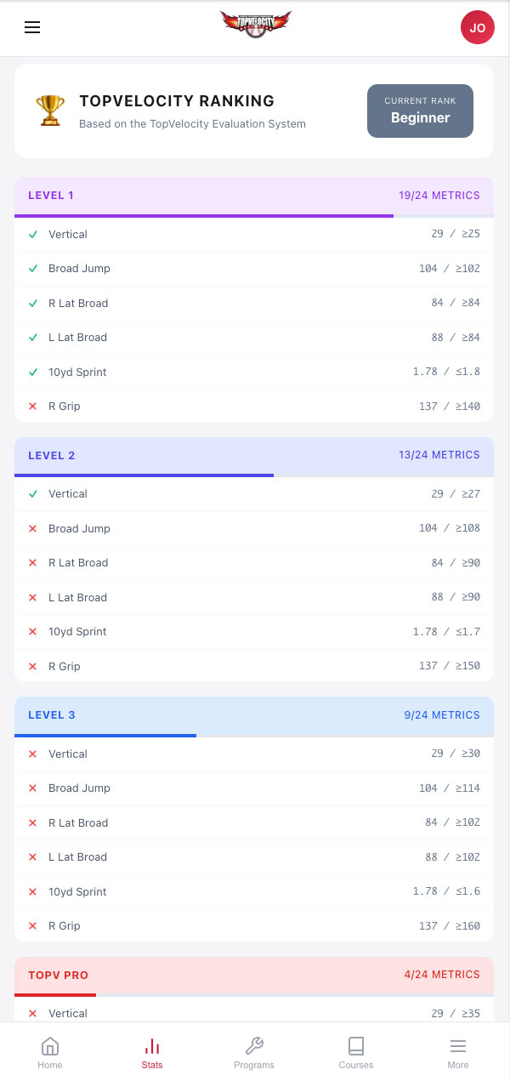510x1081 pixels.
Task: Open the hamburger menu
Action: [x=32, y=27]
